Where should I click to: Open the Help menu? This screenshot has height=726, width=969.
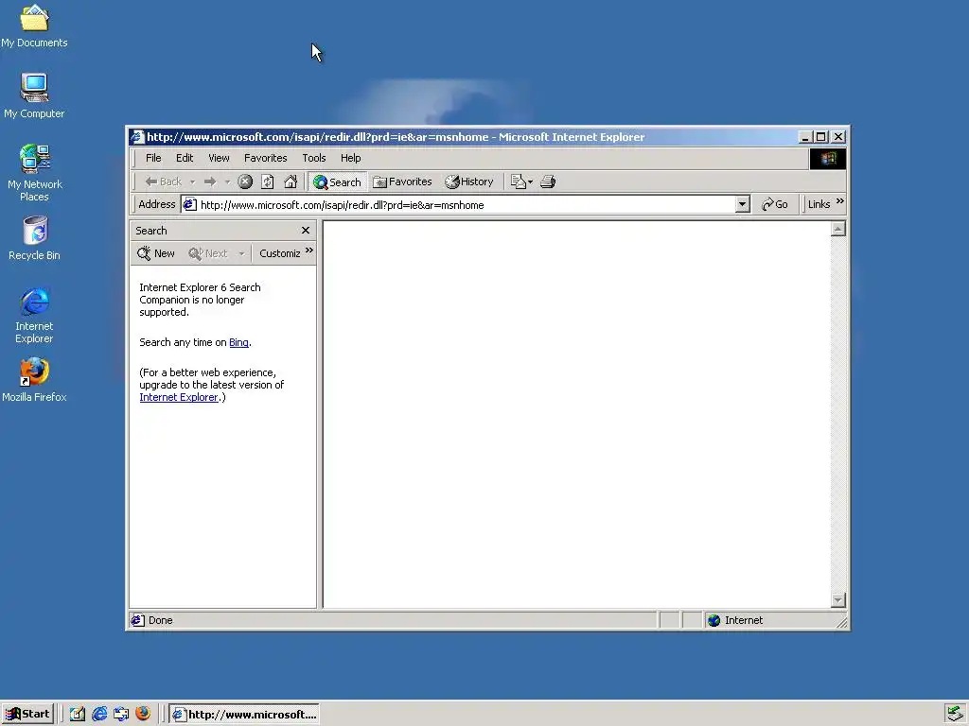pos(350,158)
